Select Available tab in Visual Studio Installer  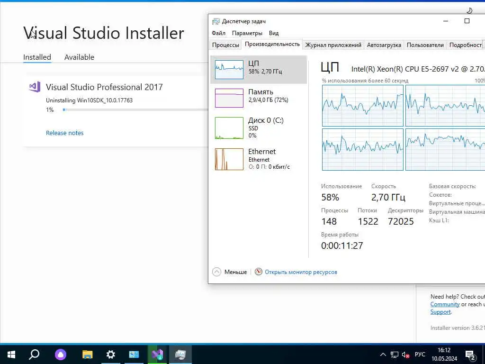coord(79,57)
